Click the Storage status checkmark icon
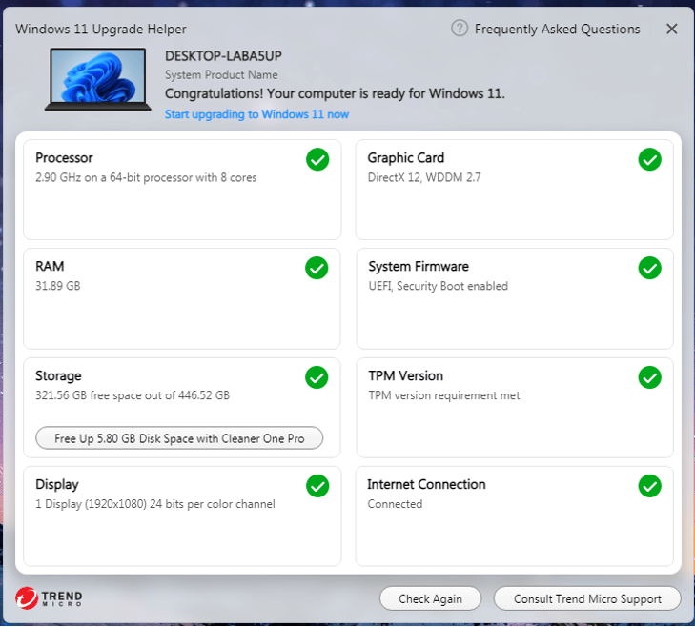The image size is (695, 627). tap(317, 378)
